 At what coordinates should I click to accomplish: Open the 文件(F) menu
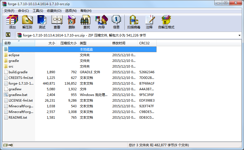click(x=9, y=11)
